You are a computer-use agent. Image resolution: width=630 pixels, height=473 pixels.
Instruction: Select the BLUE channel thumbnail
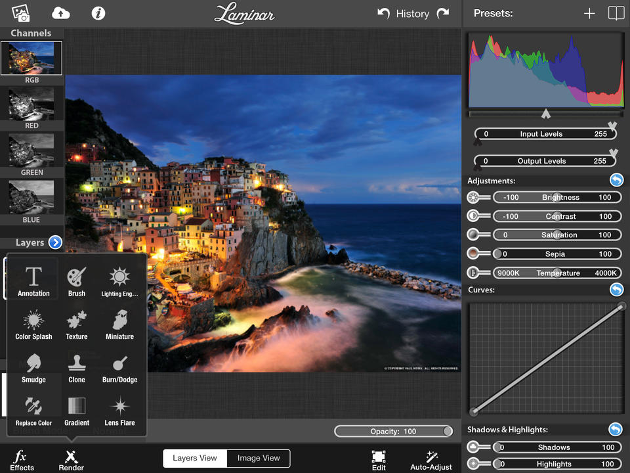(x=31, y=197)
